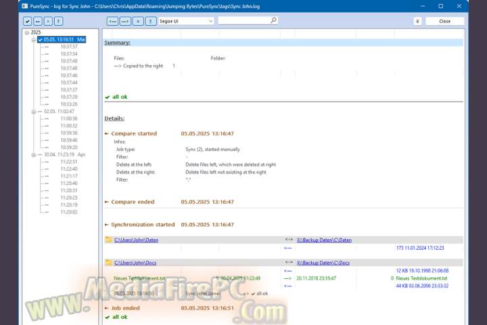Click the 44 KB 03.06.2006 23:33:32 entry
Viewport: 487px width, 325px height.
point(422,286)
